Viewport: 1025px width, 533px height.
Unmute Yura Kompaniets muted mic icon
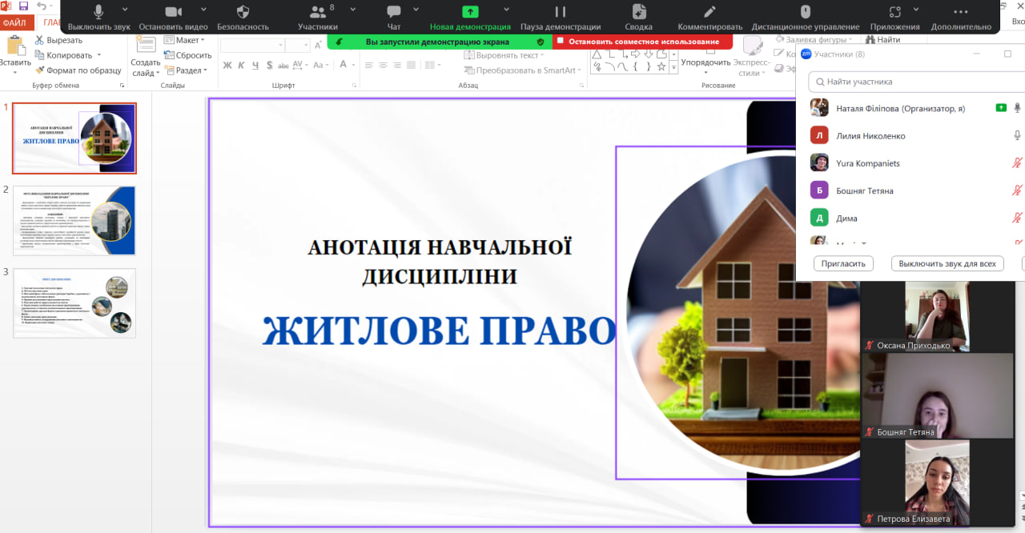(1018, 162)
